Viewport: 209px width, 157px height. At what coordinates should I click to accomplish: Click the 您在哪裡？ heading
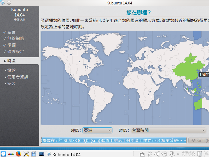[x=139, y=13]
